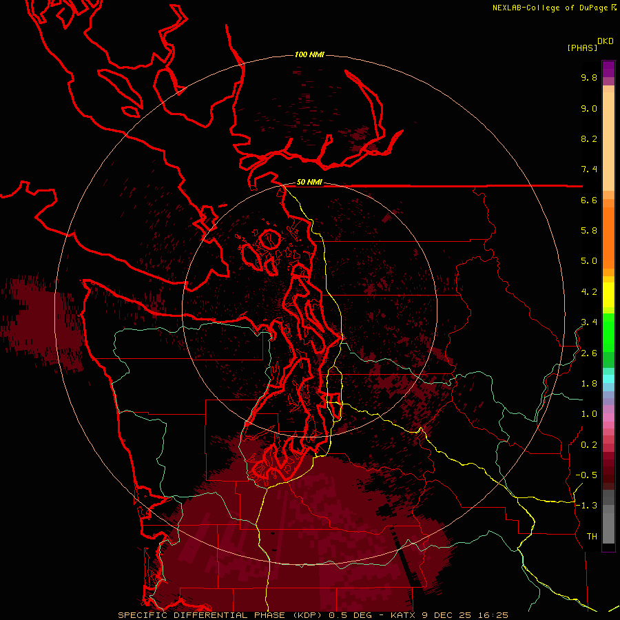
Task: Select the 50 NMI range ring label
Action: tap(309, 182)
